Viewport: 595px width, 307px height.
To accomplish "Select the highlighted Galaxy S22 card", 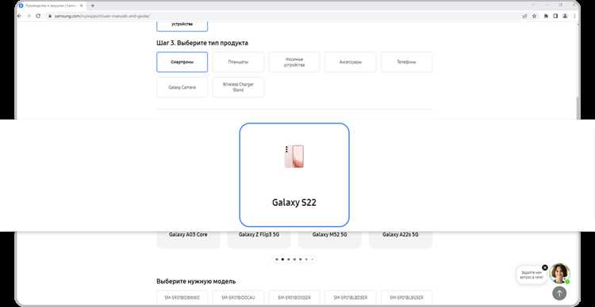I will [294, 175].
